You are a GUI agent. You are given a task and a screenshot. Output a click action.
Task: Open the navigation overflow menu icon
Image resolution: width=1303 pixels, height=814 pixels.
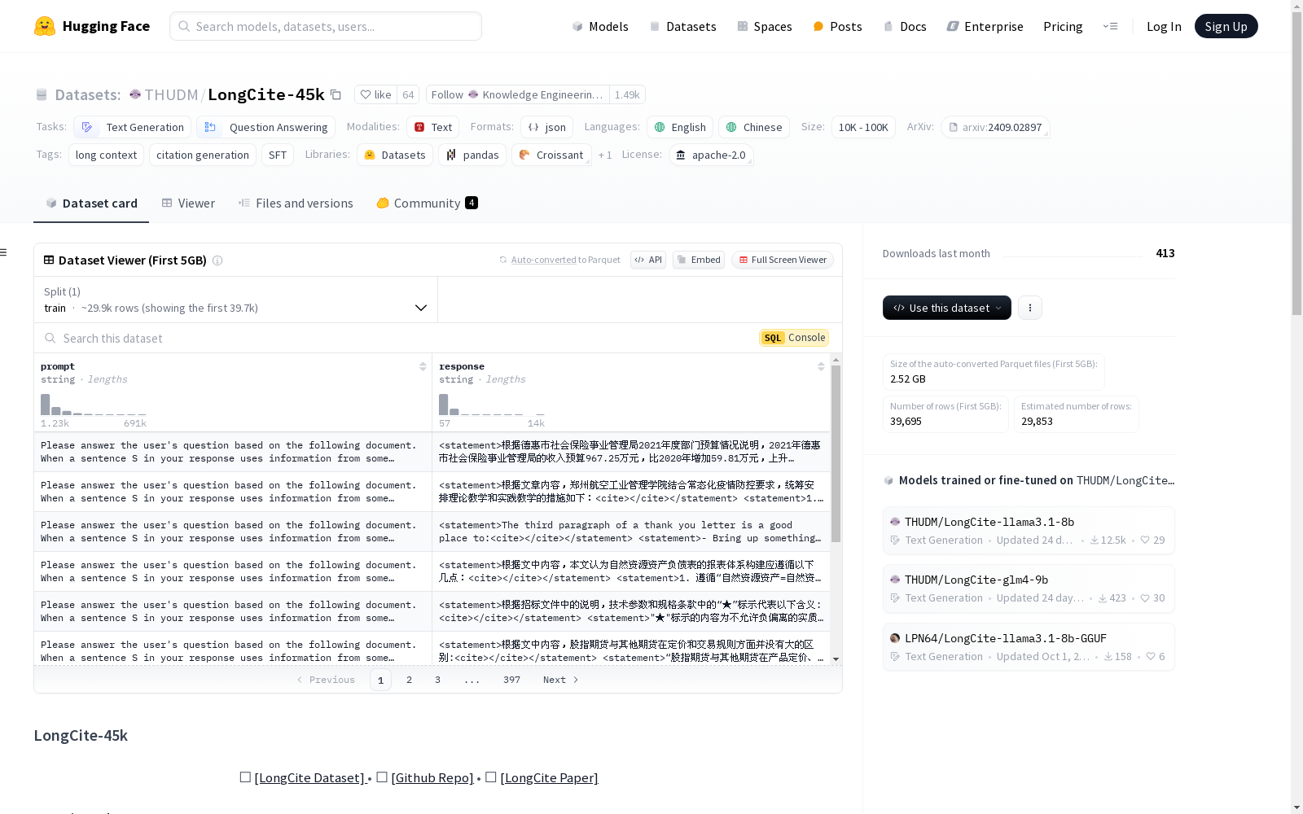[1110, 26]
